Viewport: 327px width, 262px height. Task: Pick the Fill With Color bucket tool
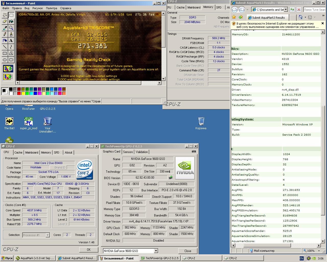11,21
